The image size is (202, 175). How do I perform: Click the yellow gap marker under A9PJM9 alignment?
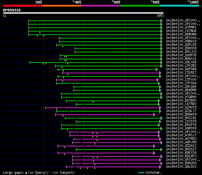coord(95,144)
